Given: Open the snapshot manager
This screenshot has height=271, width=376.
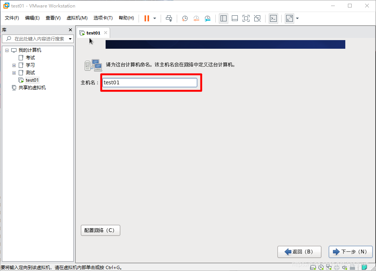Looking at the screenshot, I should click(x=207, y=18).
